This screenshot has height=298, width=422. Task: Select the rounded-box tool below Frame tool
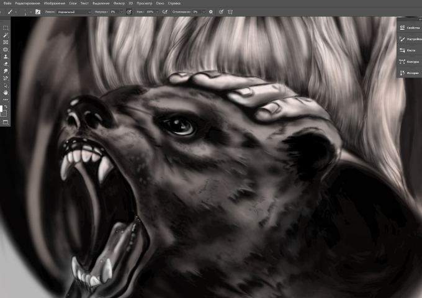click(x=6, y=50)
